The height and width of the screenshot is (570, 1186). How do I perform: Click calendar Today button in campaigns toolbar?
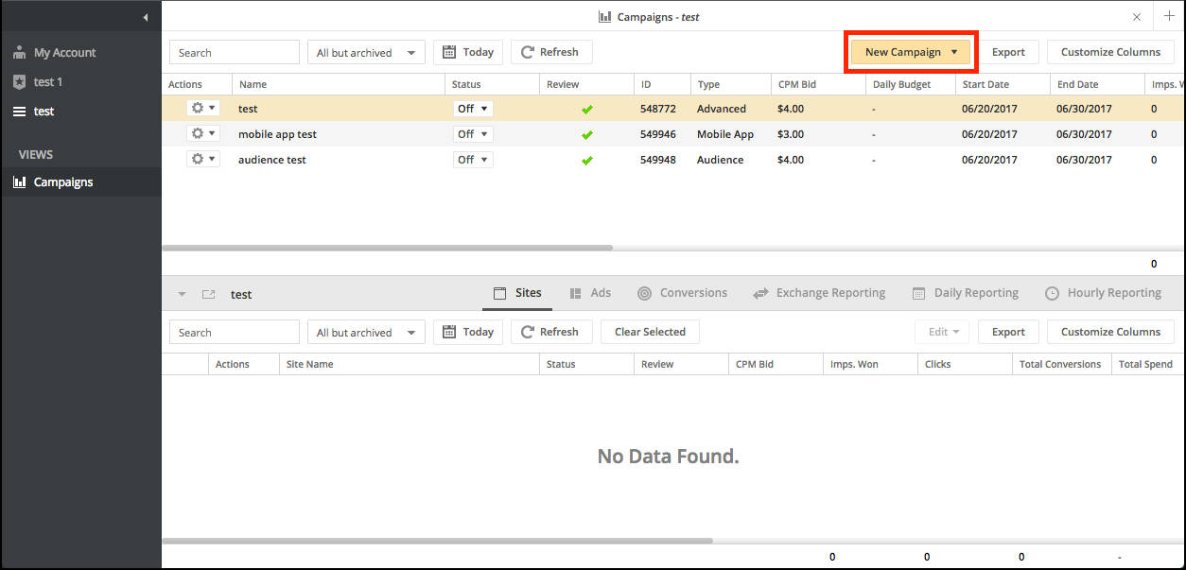click(x=468, y=52)
